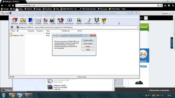
Task: Click the Comprar online button
Action: coord(88,40)
